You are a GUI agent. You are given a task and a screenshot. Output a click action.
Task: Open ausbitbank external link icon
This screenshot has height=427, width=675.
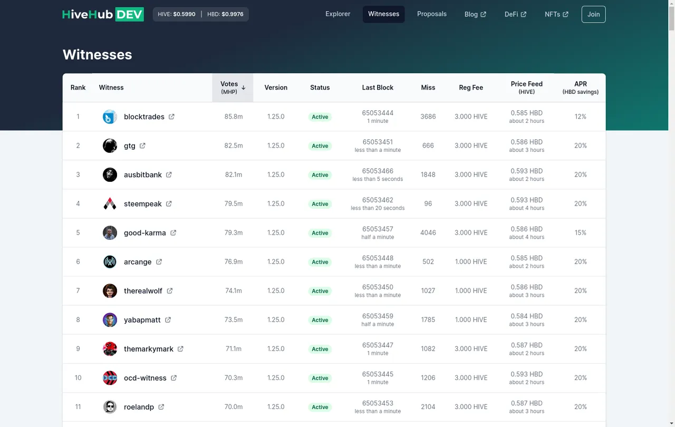[169, 174]
